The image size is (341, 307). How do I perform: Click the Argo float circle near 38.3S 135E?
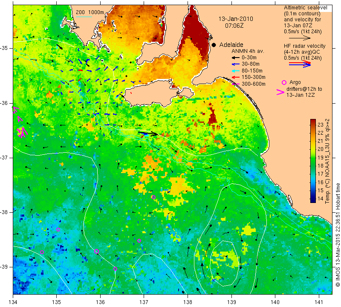[x=58, y=229]
